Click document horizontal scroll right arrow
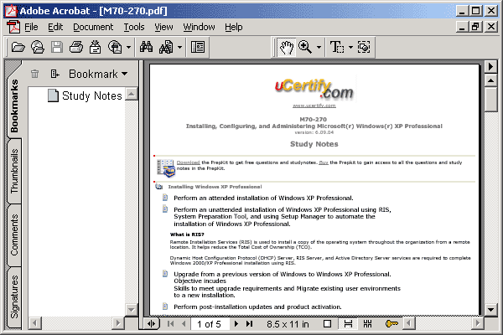 (478, 323)
